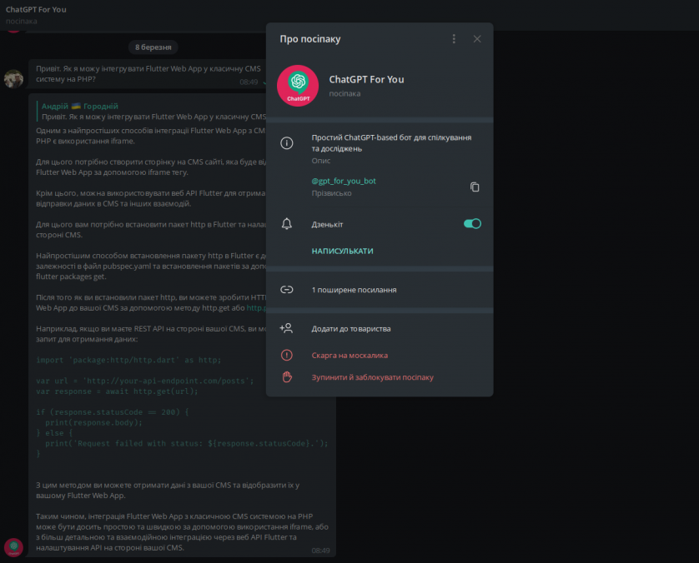Select Зупинити й заблокувати посіпаку
Screen dimensions: 699x563
coord(372,377)
